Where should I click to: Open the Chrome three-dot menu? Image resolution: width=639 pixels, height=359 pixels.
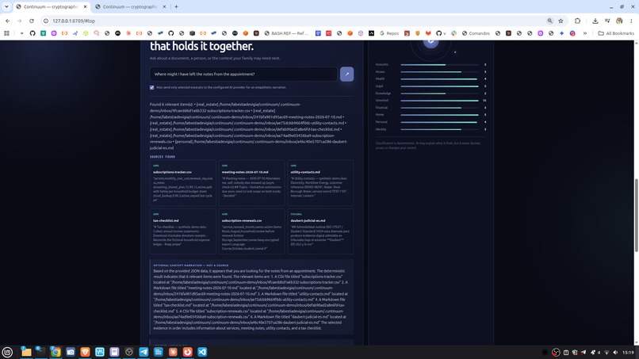(x=631, y=21)
